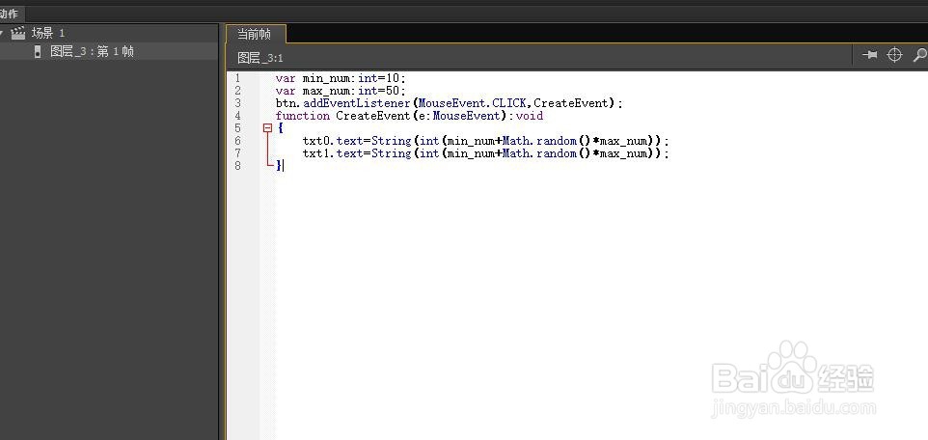
Task: Click line number 7 in the gutter
Action: [237, 153]
